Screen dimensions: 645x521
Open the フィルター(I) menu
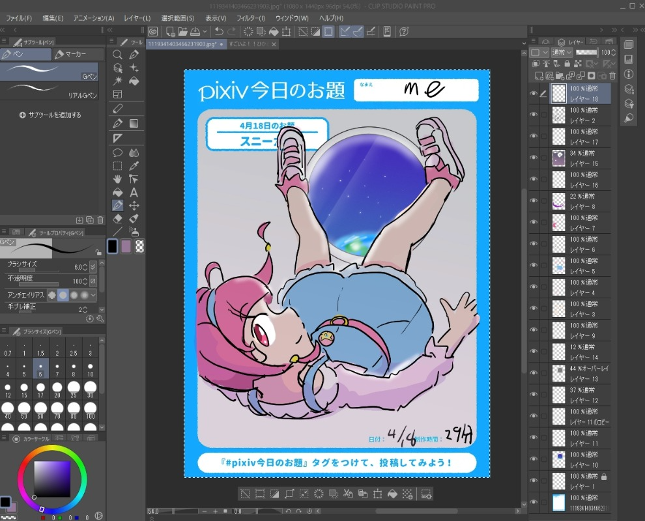(251, 18)
